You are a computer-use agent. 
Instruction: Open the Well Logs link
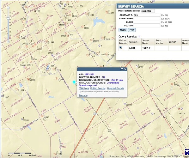tap(84, 88)
